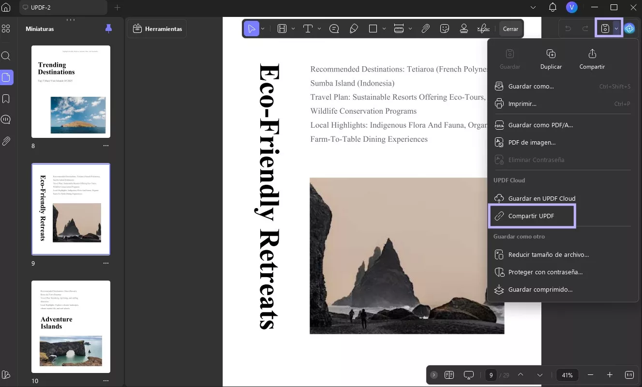Expand the highlight tool dropdown arrow

(x=293, y=29)
